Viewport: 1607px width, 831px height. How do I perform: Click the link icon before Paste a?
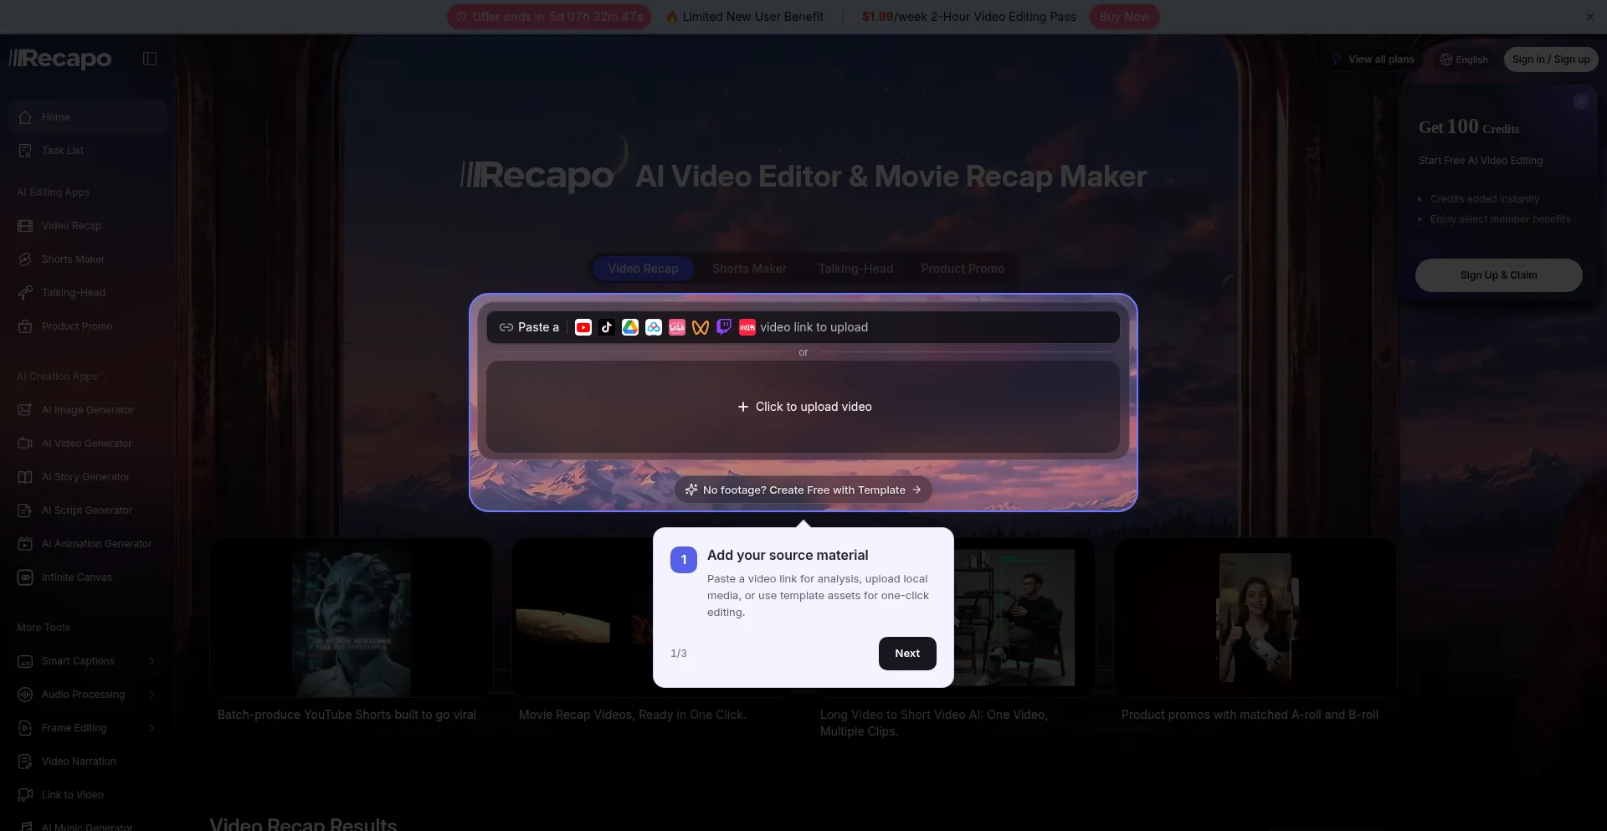[506, 327]
